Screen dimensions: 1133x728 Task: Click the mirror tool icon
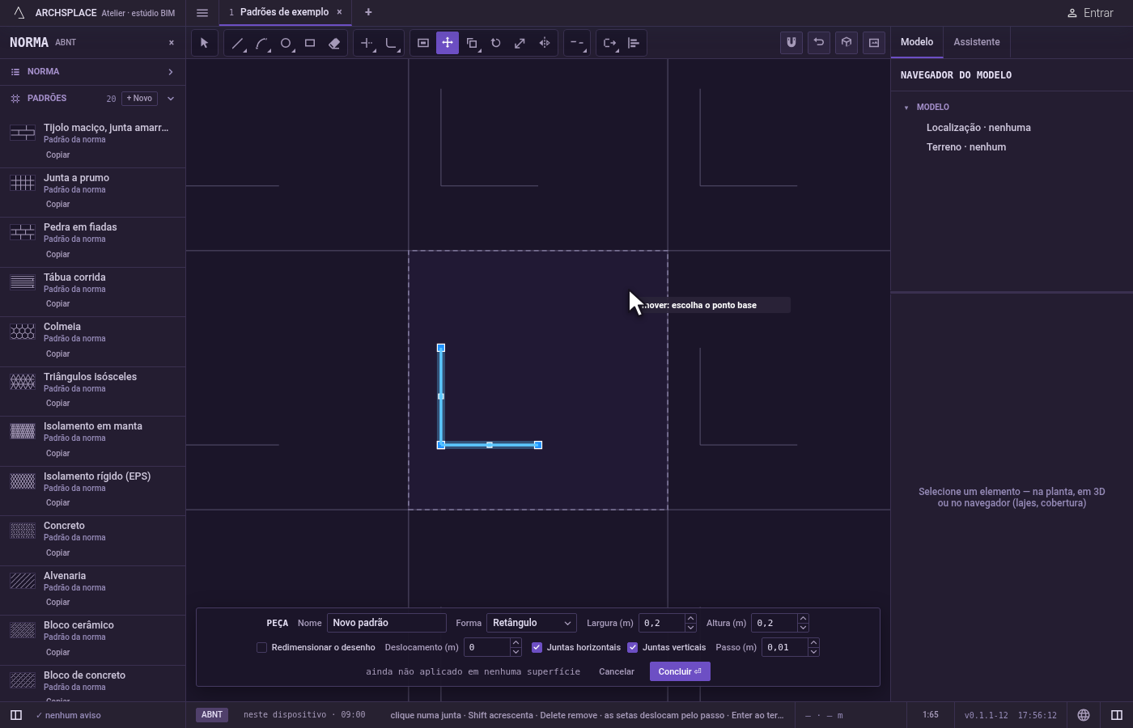tap(545, 43)
